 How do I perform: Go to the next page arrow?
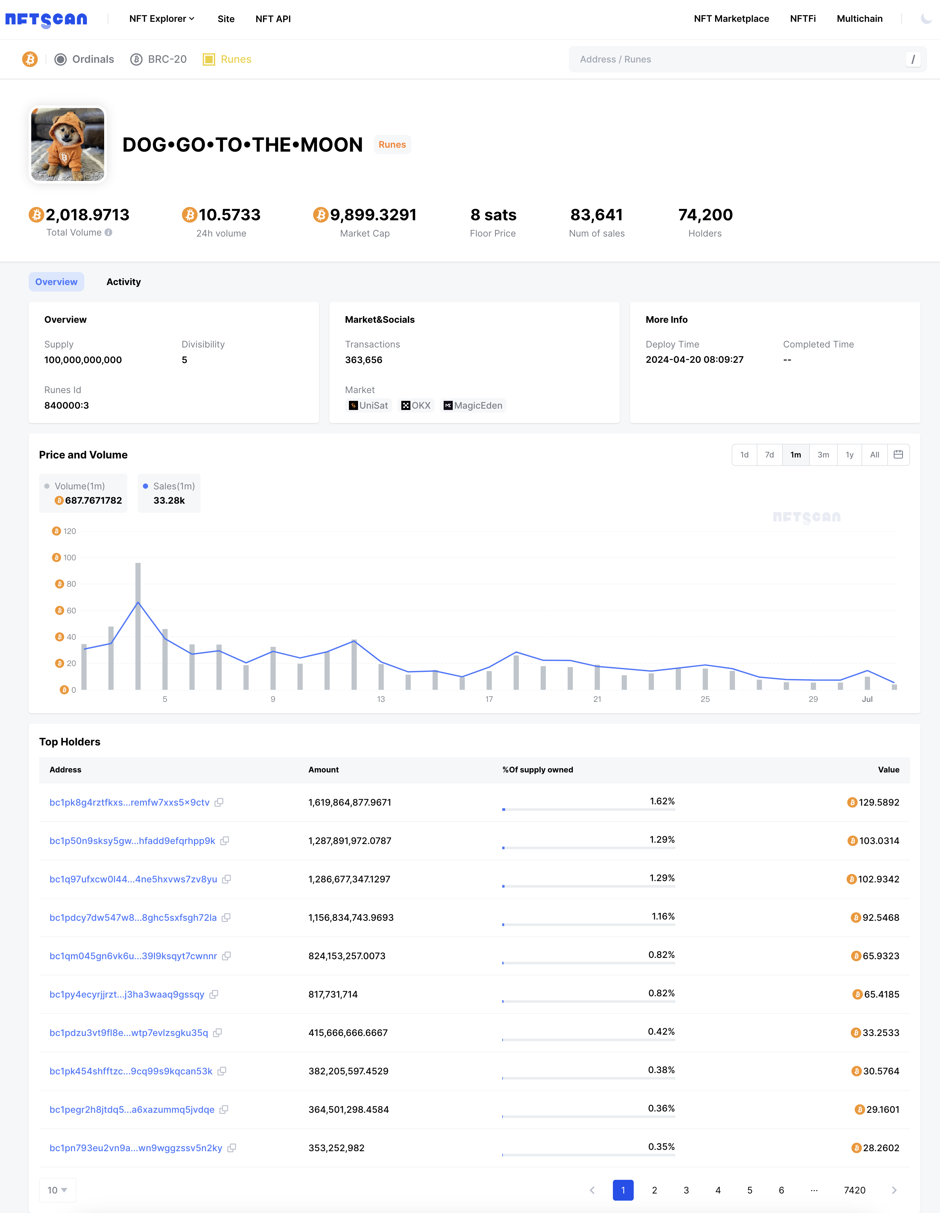(894, 1190)
